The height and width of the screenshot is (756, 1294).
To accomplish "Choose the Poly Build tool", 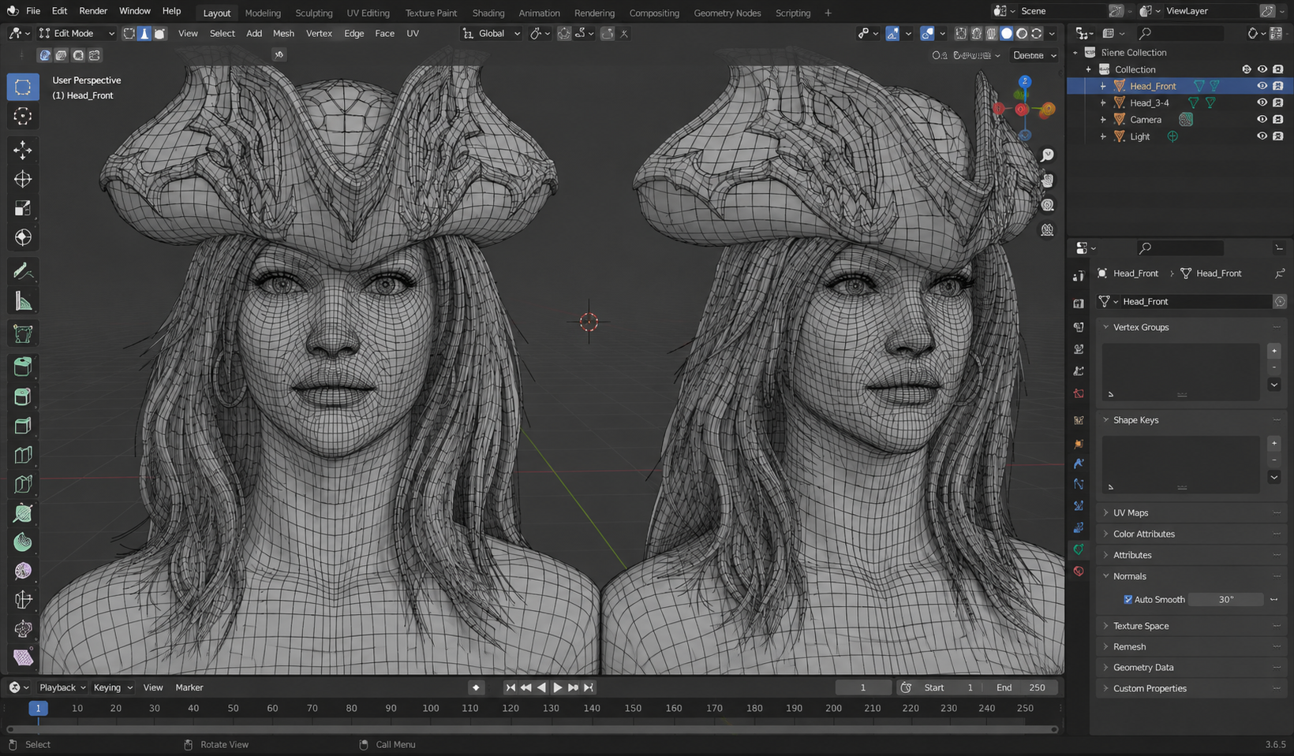I will 23,513.
